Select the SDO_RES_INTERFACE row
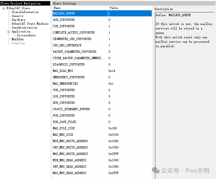 point(102,45)
